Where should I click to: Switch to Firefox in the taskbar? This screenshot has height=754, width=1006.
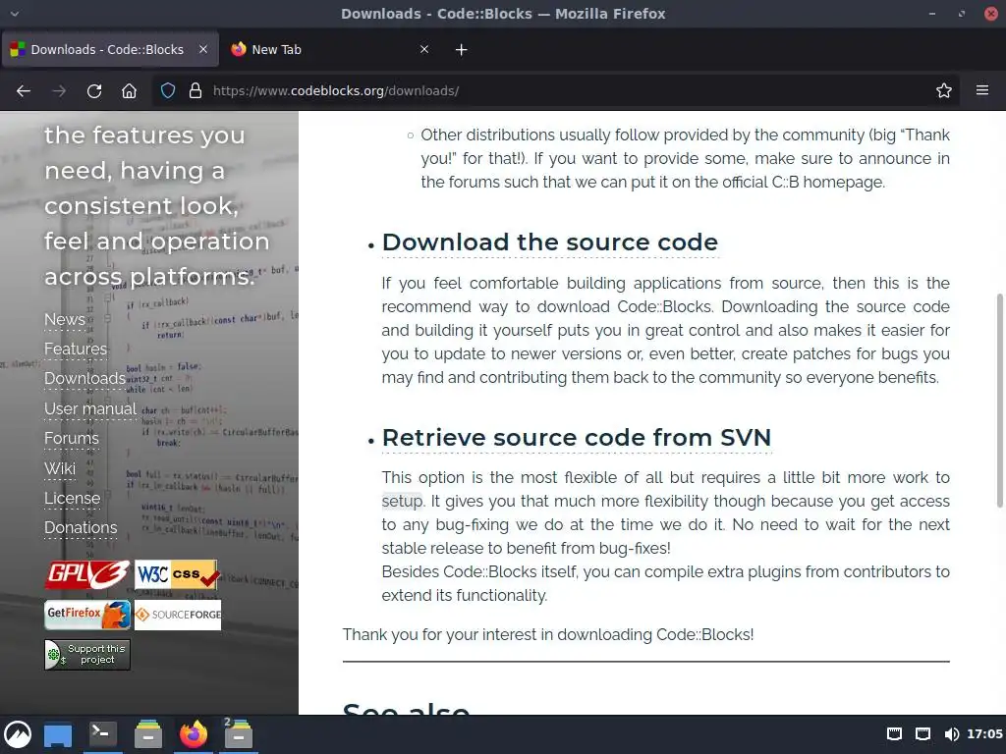(194, 734)
